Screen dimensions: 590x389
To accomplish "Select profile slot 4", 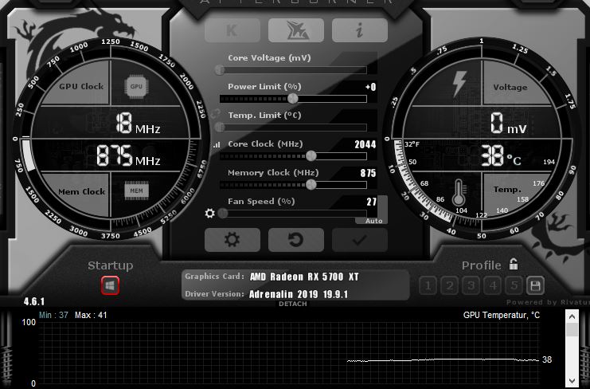I will click(x=493, y=286).
